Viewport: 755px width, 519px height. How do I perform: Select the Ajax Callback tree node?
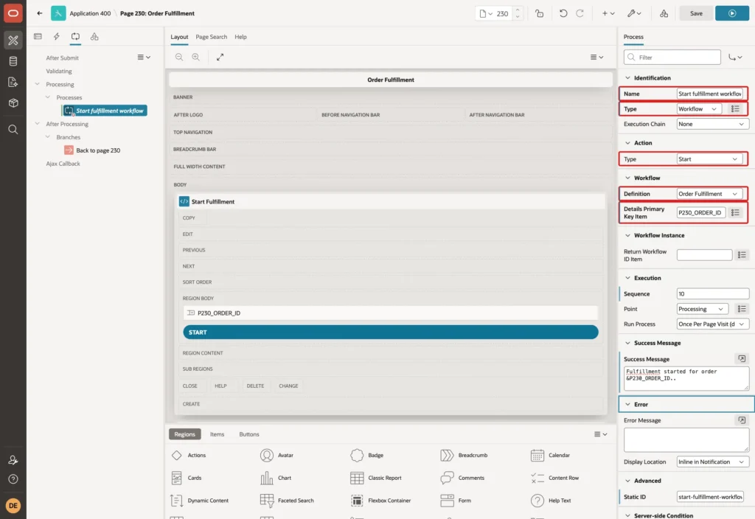[63, 164]
